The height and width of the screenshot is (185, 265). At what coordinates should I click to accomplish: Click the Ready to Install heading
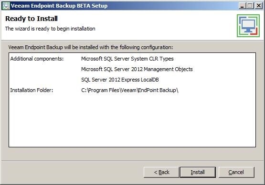pyautogui.click(x=32, y=19)
